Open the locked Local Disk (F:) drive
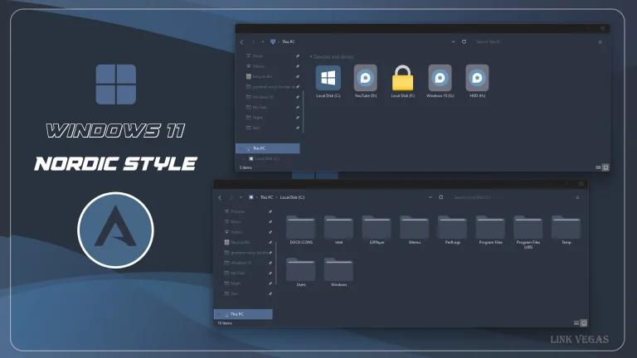 tap(402, 81)
